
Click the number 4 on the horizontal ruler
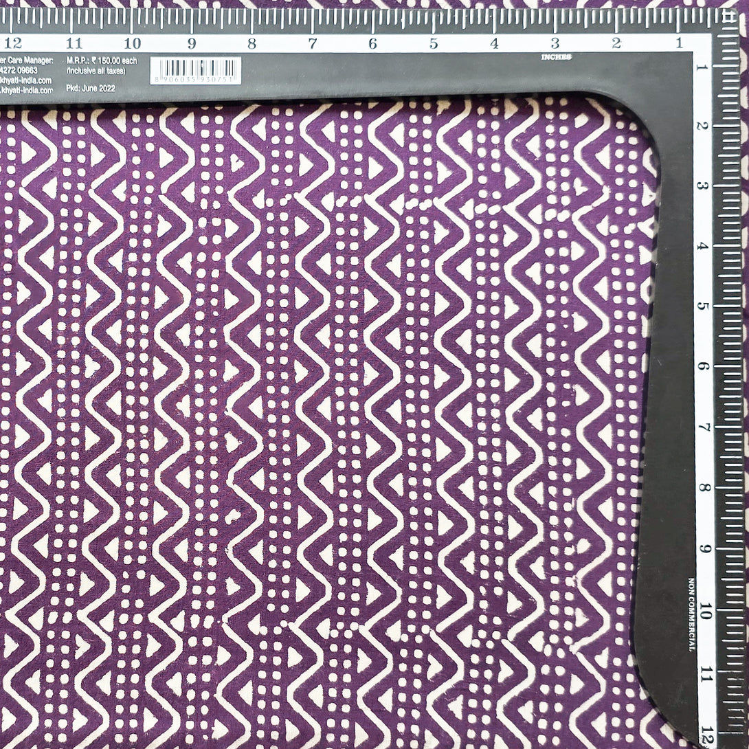(493, 43)
